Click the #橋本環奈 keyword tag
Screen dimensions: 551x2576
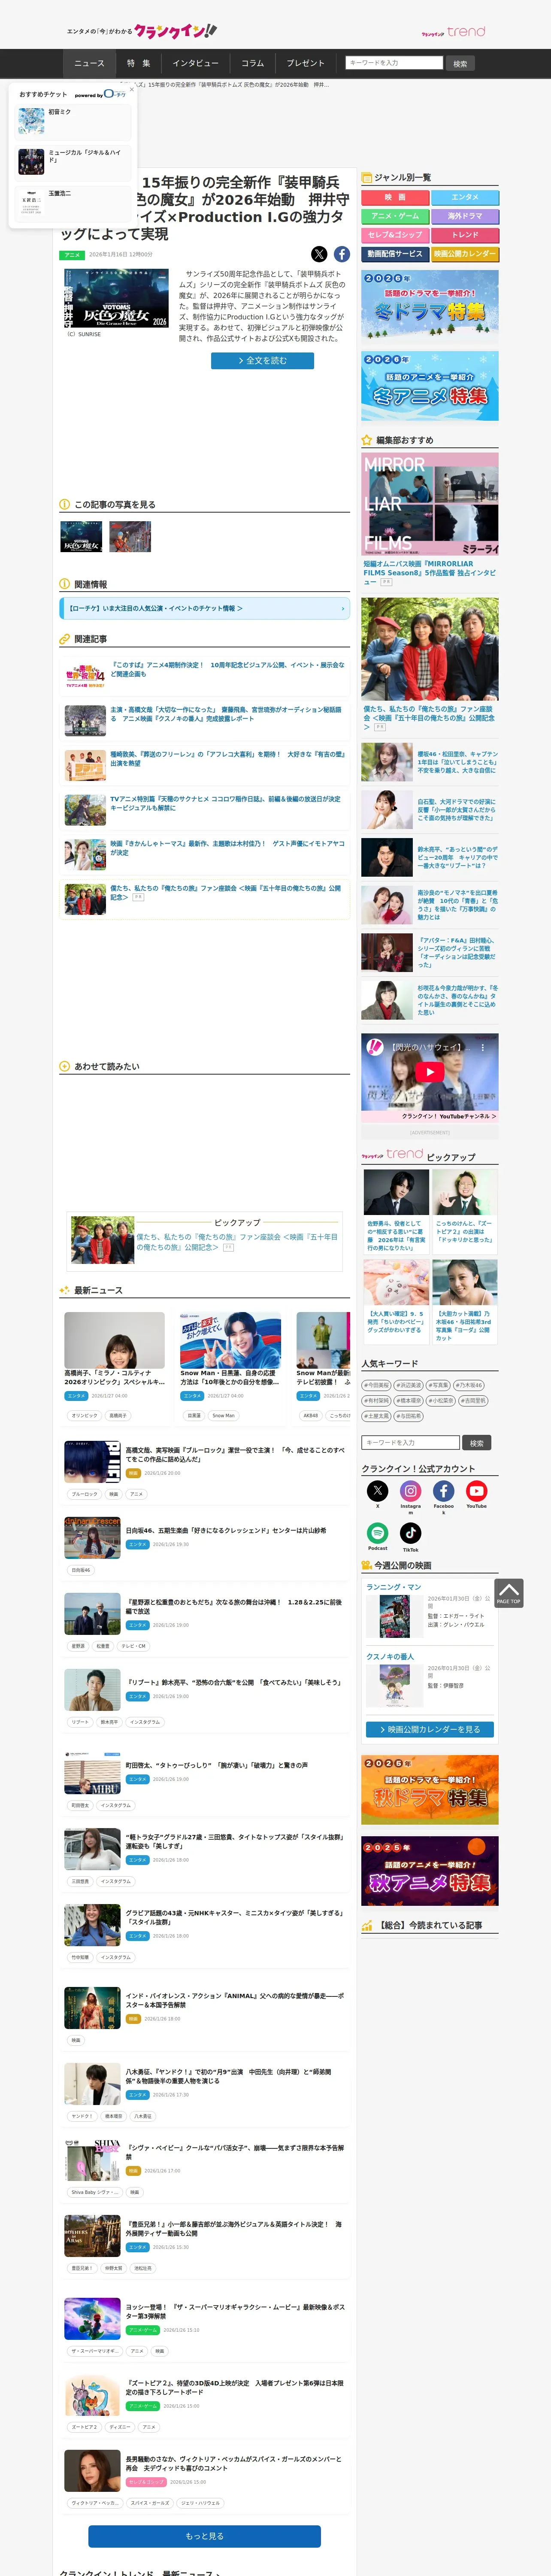click(x=409, y=1401)
